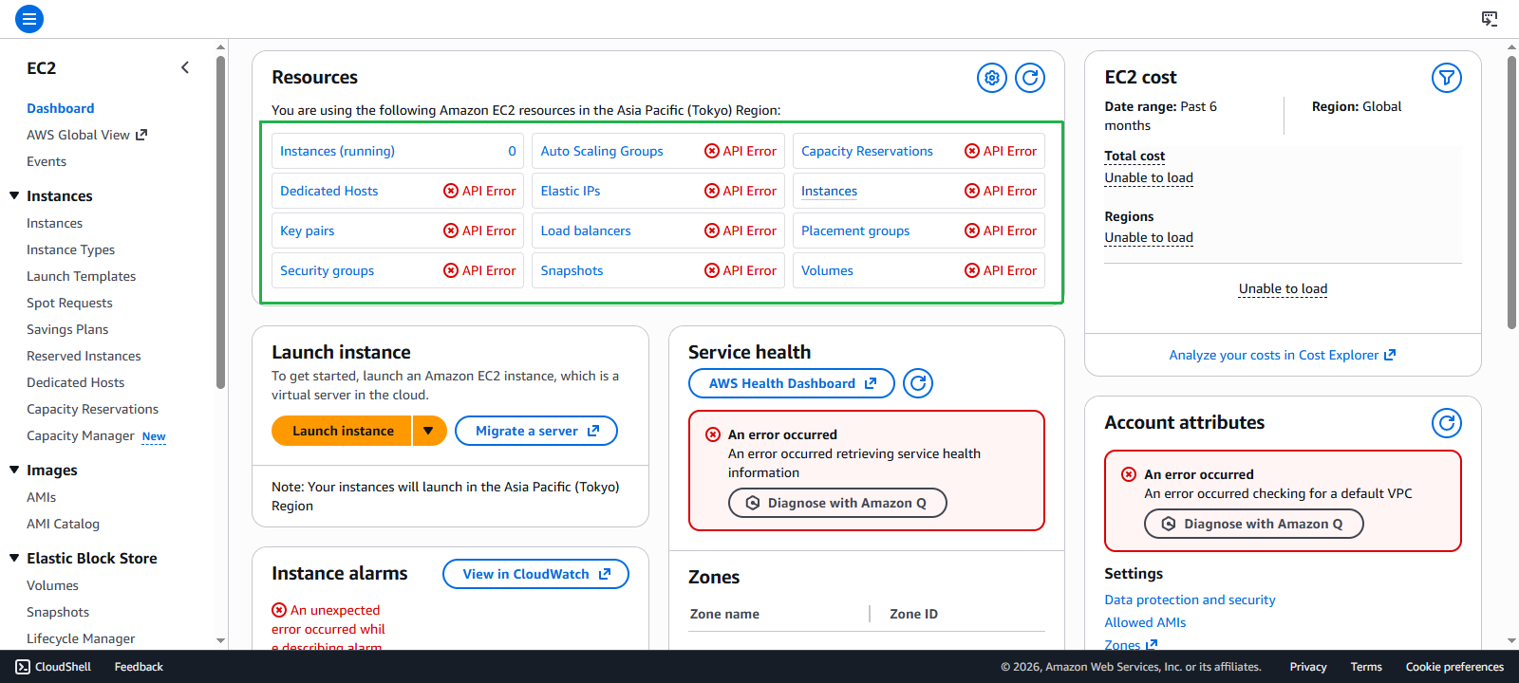Click the Load balancers API Error icon
Viewport: 1519px width, 683px height.
(x=712, y=231)
